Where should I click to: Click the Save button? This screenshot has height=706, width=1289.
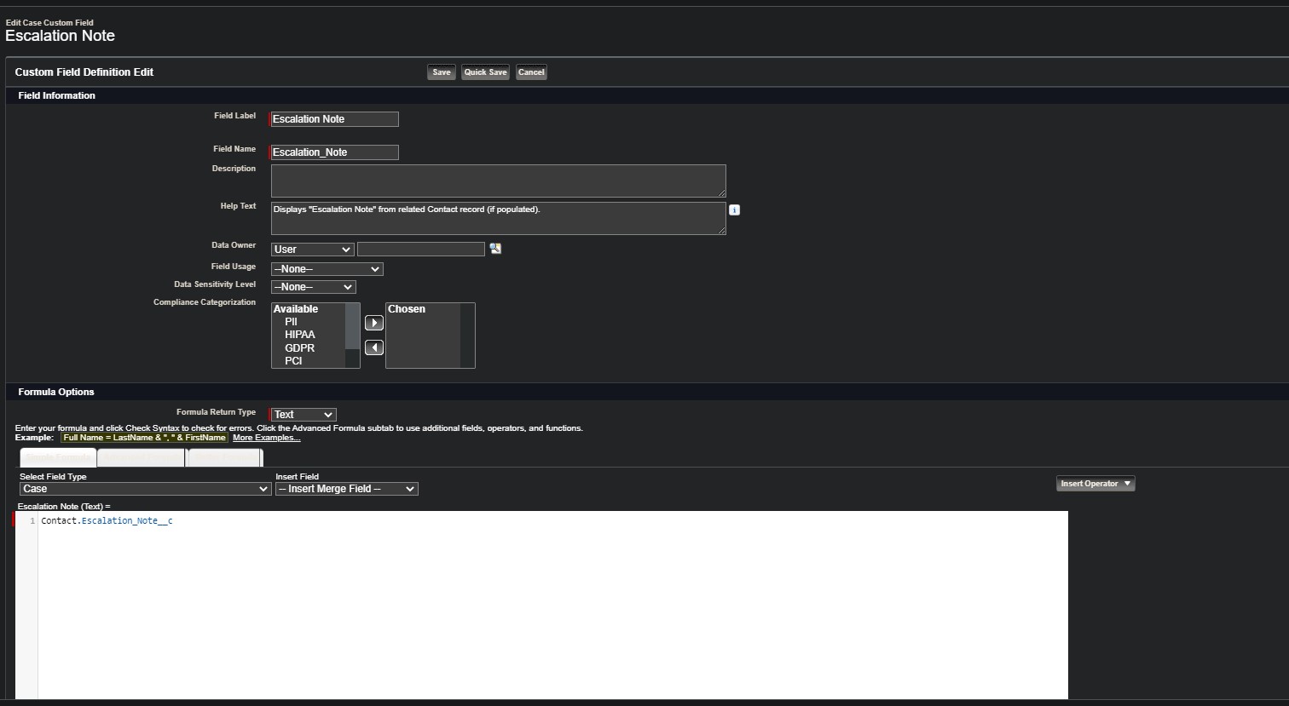[x=442, y=72]
